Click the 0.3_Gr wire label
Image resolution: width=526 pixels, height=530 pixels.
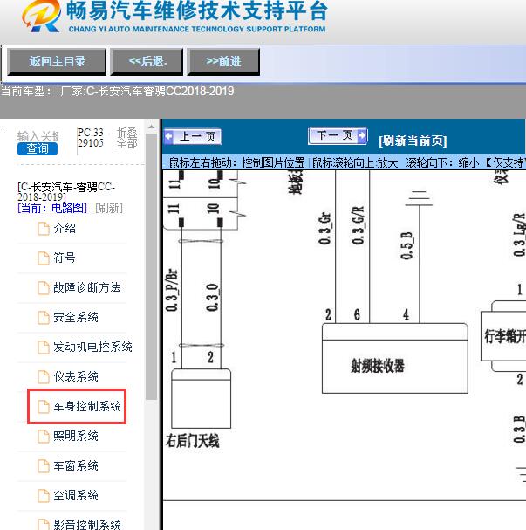[x=324, y=229]
